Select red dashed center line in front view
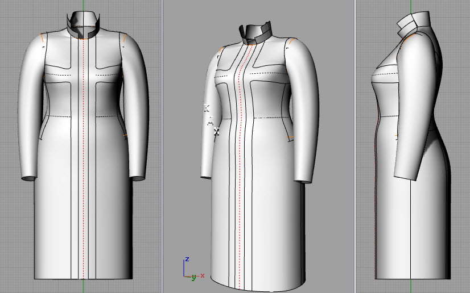This screenshot has height=293, width=470. 84,158
